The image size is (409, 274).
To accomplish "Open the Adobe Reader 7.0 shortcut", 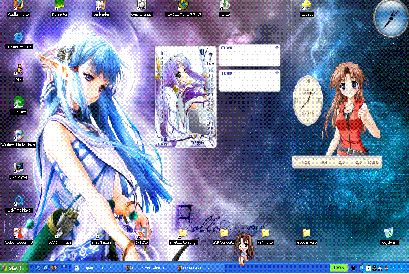I will click(18, 236).
